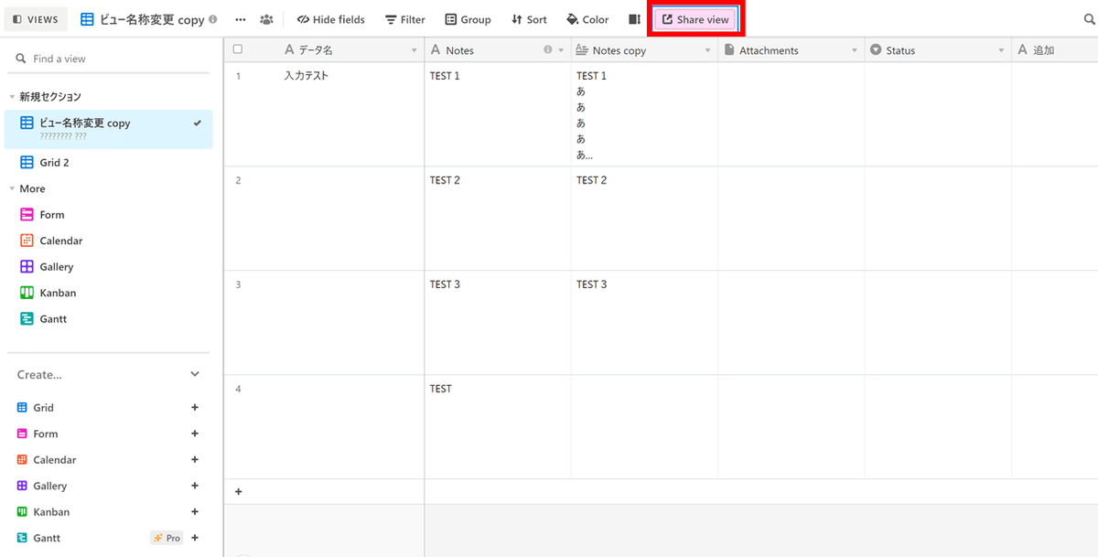Open the Group options
This screenshot has height=557, width=1098.
[468, 19]
